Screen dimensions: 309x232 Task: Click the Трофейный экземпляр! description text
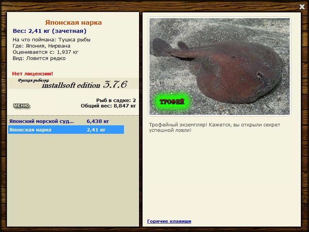214,128
